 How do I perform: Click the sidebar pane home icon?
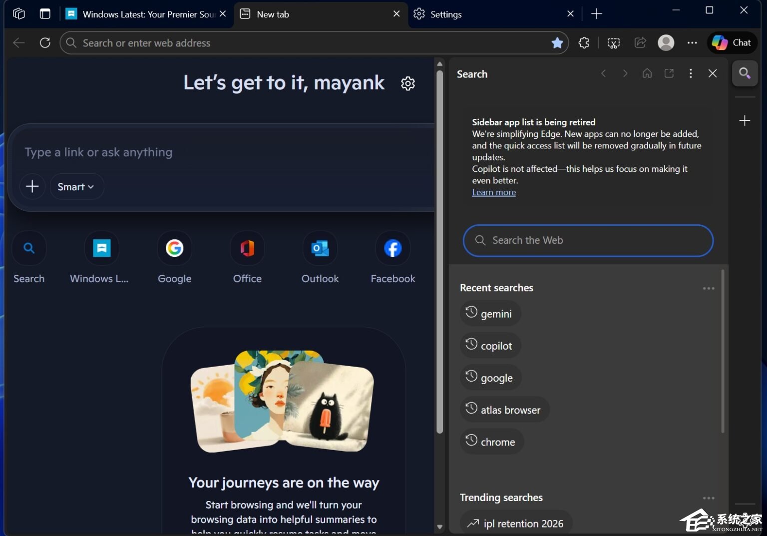(647, 73)
